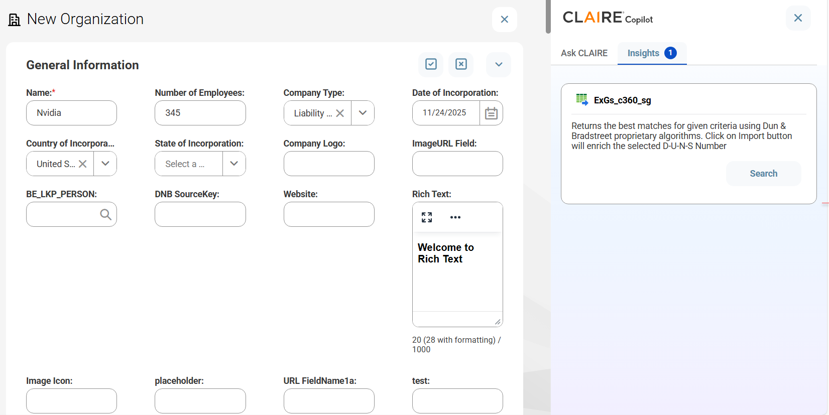
Task: Clear the Country of Incorporation United S... value
Action: tap(83, 164)
